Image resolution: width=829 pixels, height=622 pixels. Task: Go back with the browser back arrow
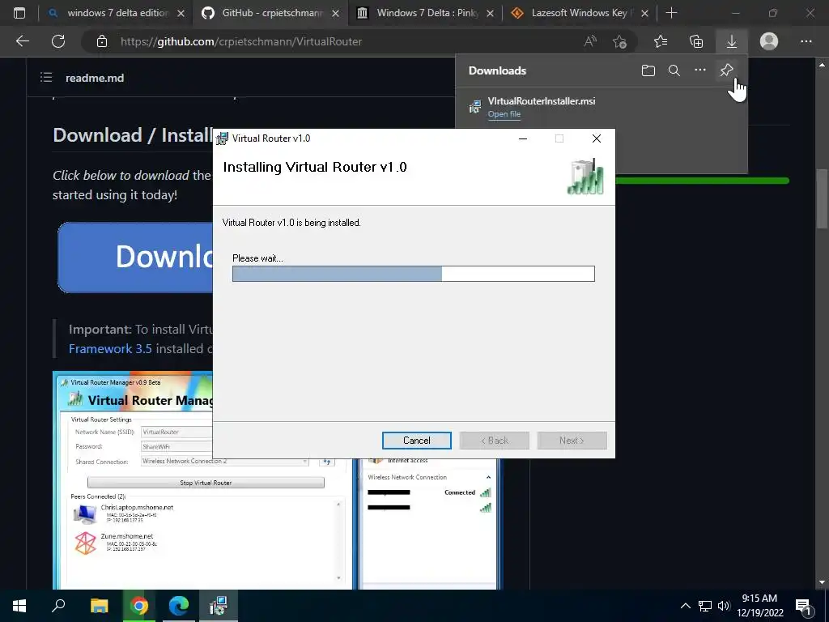tap(22, 41)
